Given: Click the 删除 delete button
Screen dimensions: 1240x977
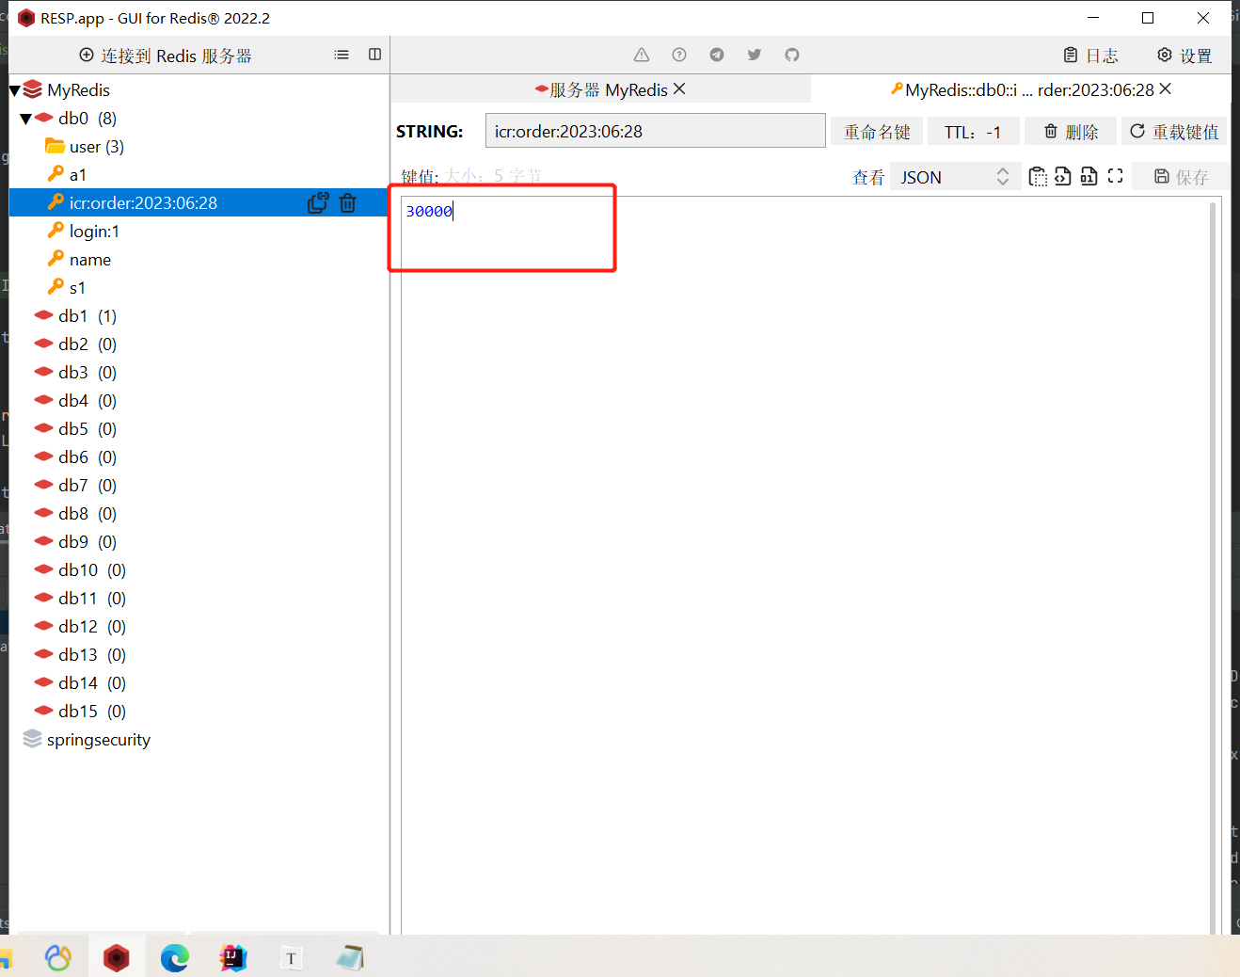Looking at the screenshot, I should tap(1071, 132).
